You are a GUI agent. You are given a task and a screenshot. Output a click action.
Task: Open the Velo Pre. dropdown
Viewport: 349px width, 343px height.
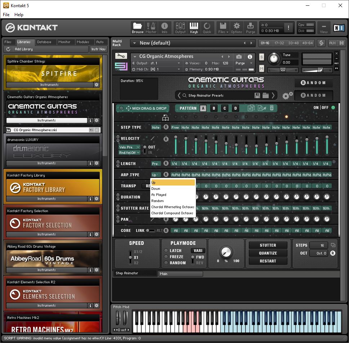coord(129,147)
